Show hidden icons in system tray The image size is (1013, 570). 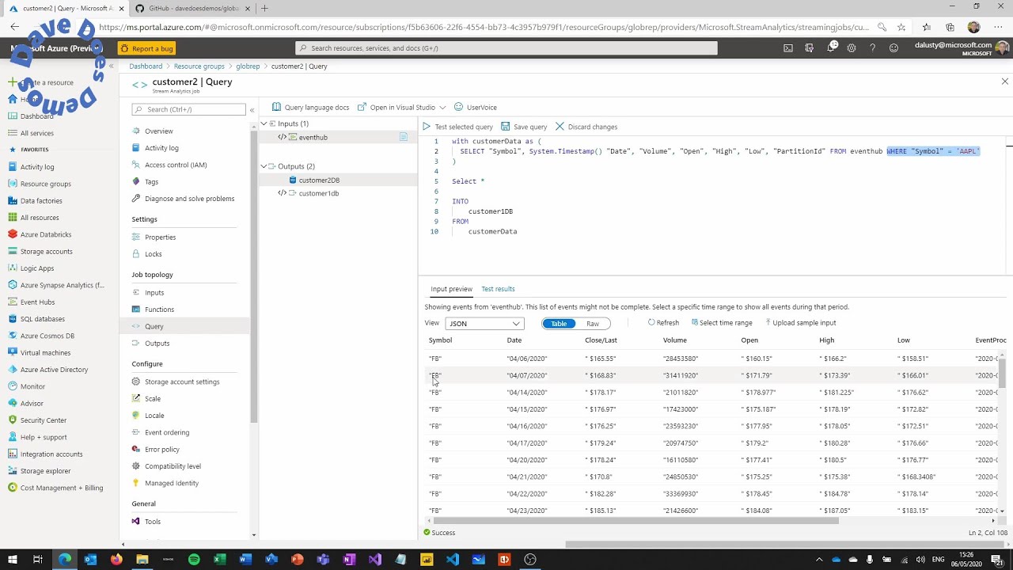820,560
